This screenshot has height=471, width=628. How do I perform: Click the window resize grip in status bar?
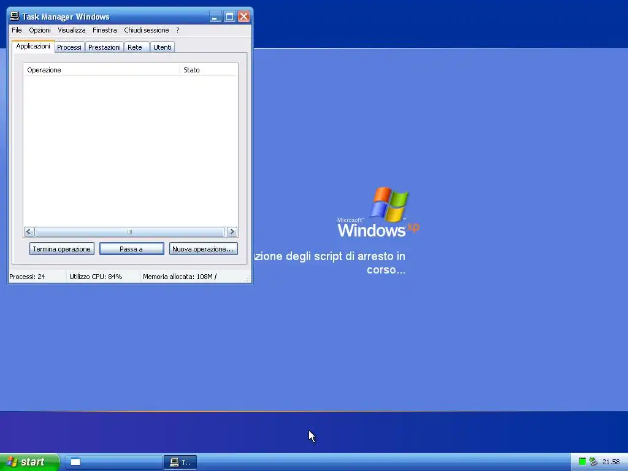(x=248, y=279)
